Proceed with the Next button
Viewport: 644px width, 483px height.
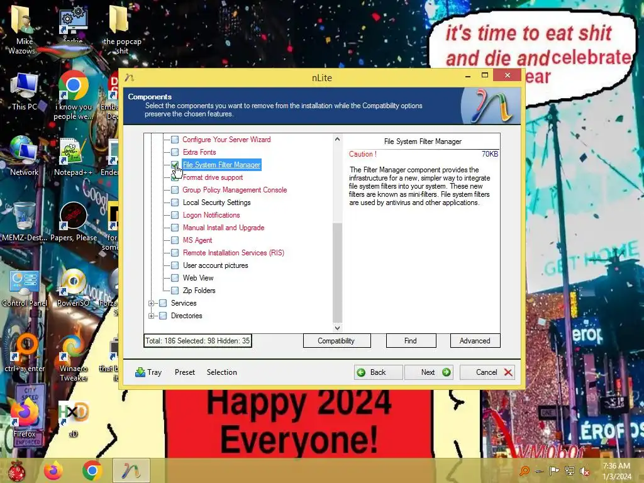pyautogui.click(x=429, y=372)
